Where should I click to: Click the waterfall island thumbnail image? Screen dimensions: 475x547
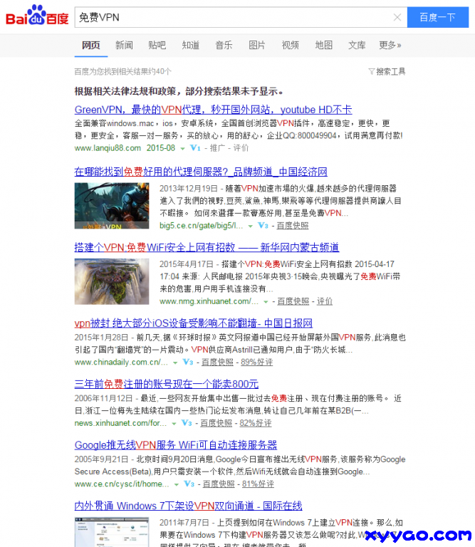pos(112,281)
